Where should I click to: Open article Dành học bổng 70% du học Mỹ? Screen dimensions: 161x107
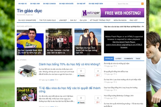pyautogui.click(x=70, y=64)
